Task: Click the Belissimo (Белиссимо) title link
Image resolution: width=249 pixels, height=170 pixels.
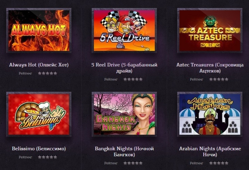Action: (39, 149)
